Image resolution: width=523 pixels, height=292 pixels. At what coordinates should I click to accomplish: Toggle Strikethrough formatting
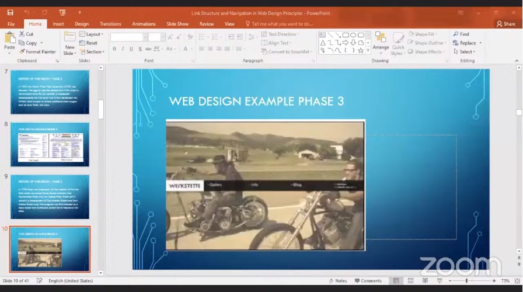[148, 48]
